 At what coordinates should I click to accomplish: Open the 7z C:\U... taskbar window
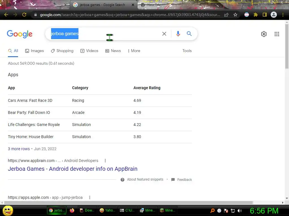[128, 210]
